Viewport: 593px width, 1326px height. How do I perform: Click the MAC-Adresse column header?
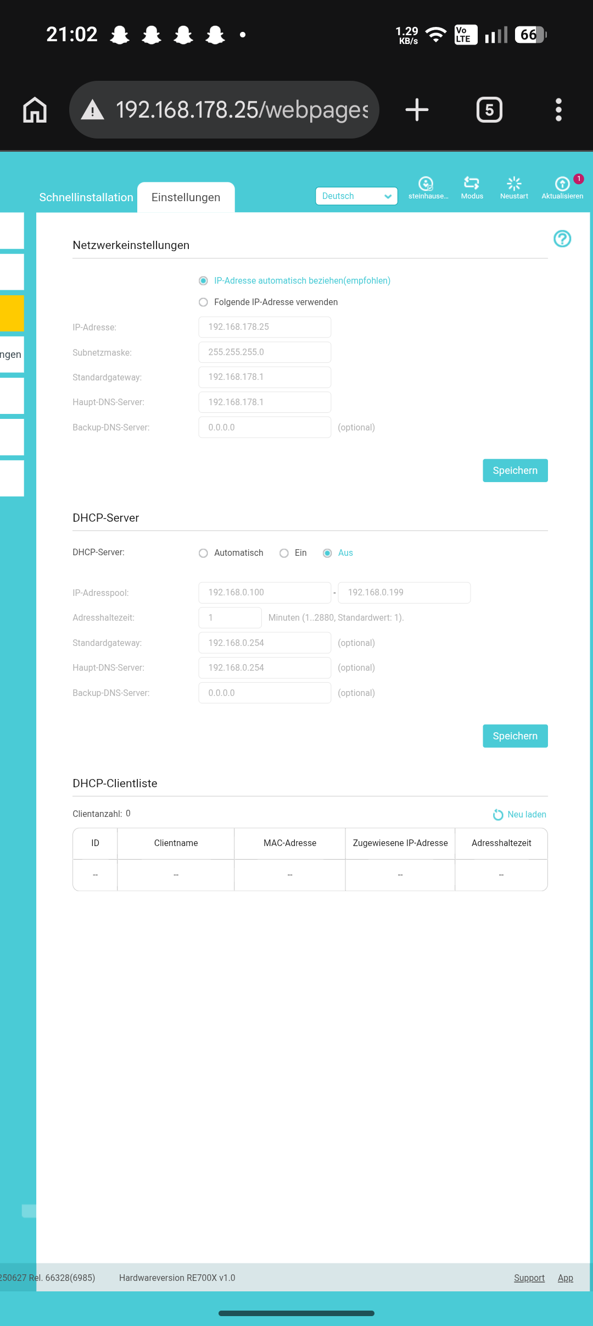[x=290, y=843]
